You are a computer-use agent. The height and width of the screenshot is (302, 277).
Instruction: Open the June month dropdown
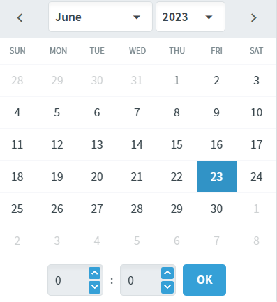100,17
